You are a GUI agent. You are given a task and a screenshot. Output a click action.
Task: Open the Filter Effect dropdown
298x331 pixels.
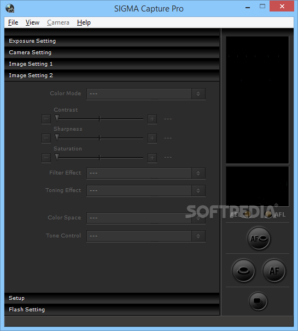pos(146,173)
